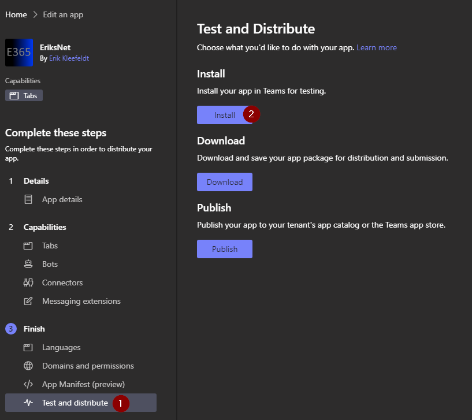The image size is (472, 420).
Task: Click the Test and distribute pulse icon
Action: tap(28, 403)
